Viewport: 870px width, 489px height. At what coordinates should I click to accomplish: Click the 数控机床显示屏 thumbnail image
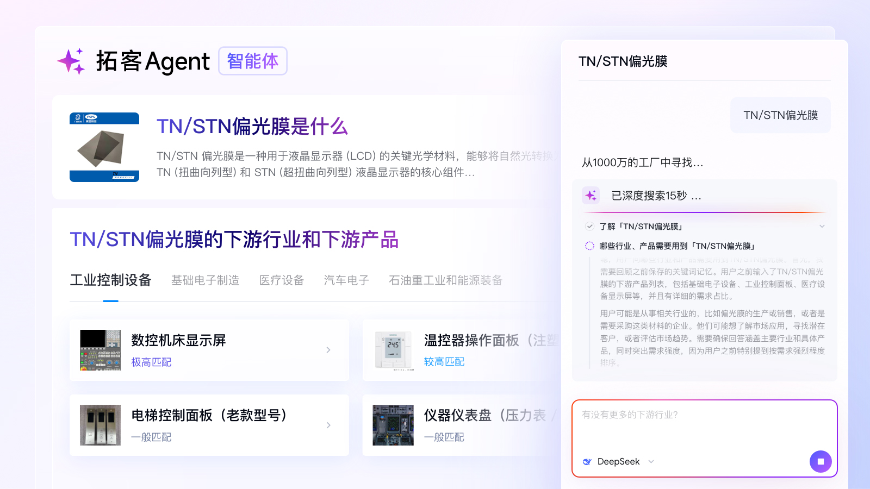click(100, 350)
